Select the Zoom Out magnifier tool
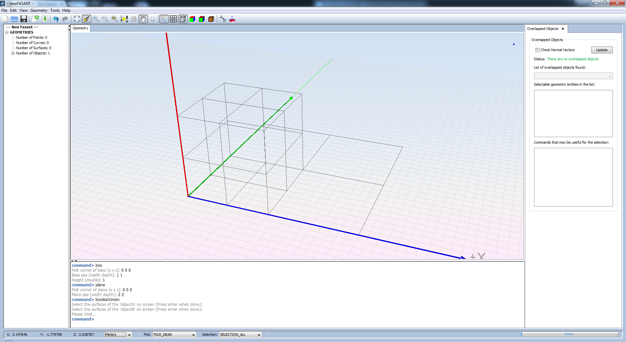The width and height of the screenshot is (626, 342). (105, 19)
